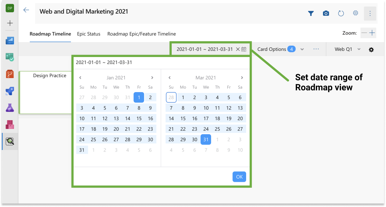Take a snapshot with the camera icon

(326, 13)
